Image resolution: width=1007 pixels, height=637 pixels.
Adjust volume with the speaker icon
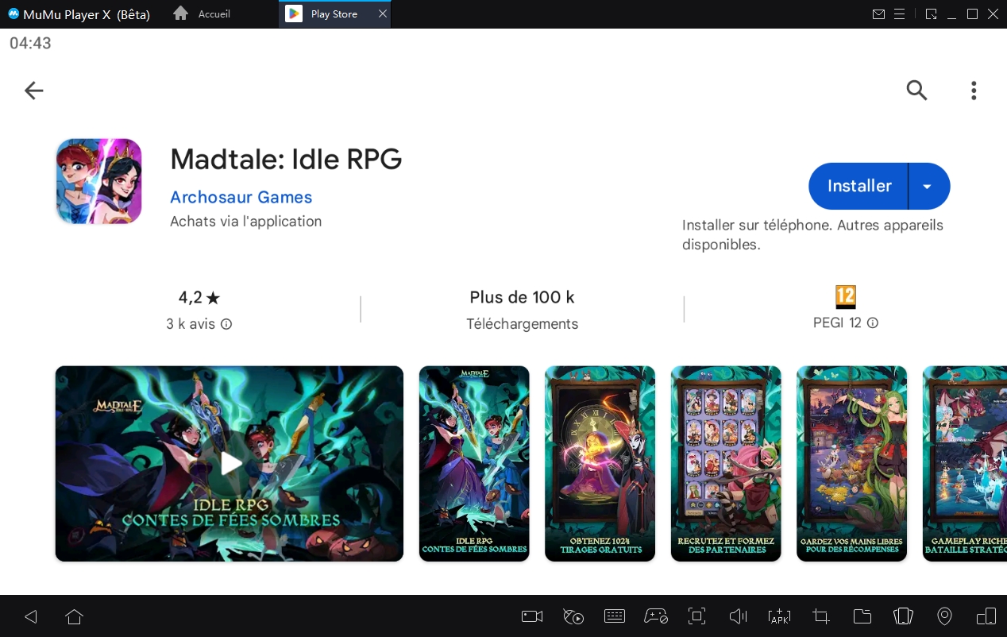[738, 616]
